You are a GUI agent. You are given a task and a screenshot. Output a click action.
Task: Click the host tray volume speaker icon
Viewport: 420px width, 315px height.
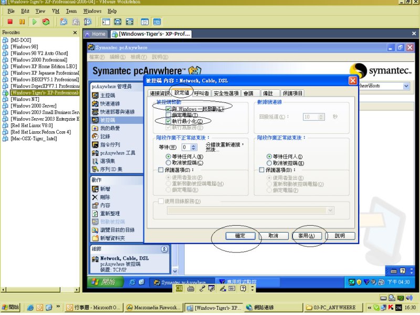[x=409, y=298]
